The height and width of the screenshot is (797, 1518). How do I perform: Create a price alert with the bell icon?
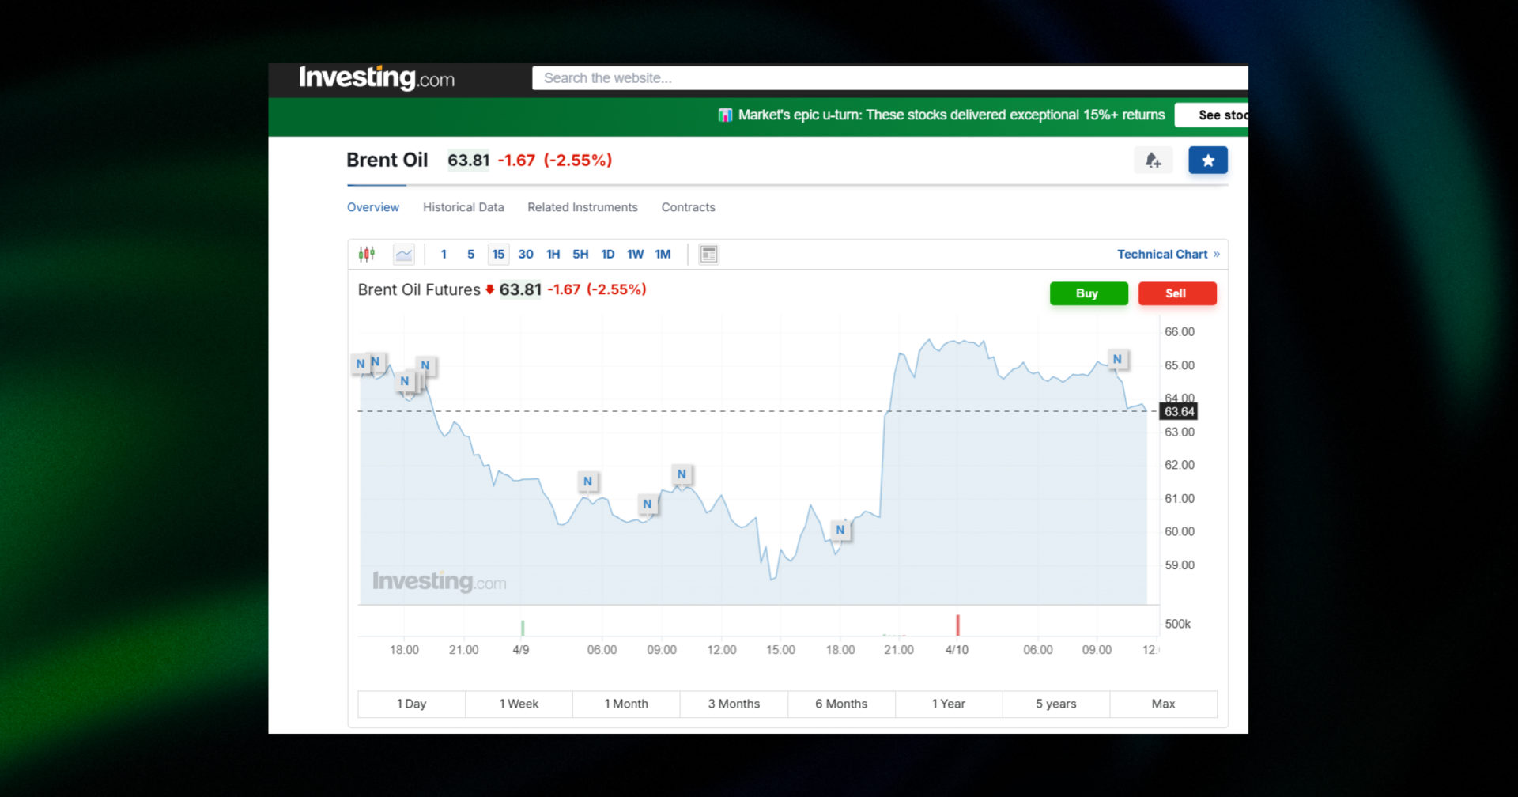point(1153,160)
